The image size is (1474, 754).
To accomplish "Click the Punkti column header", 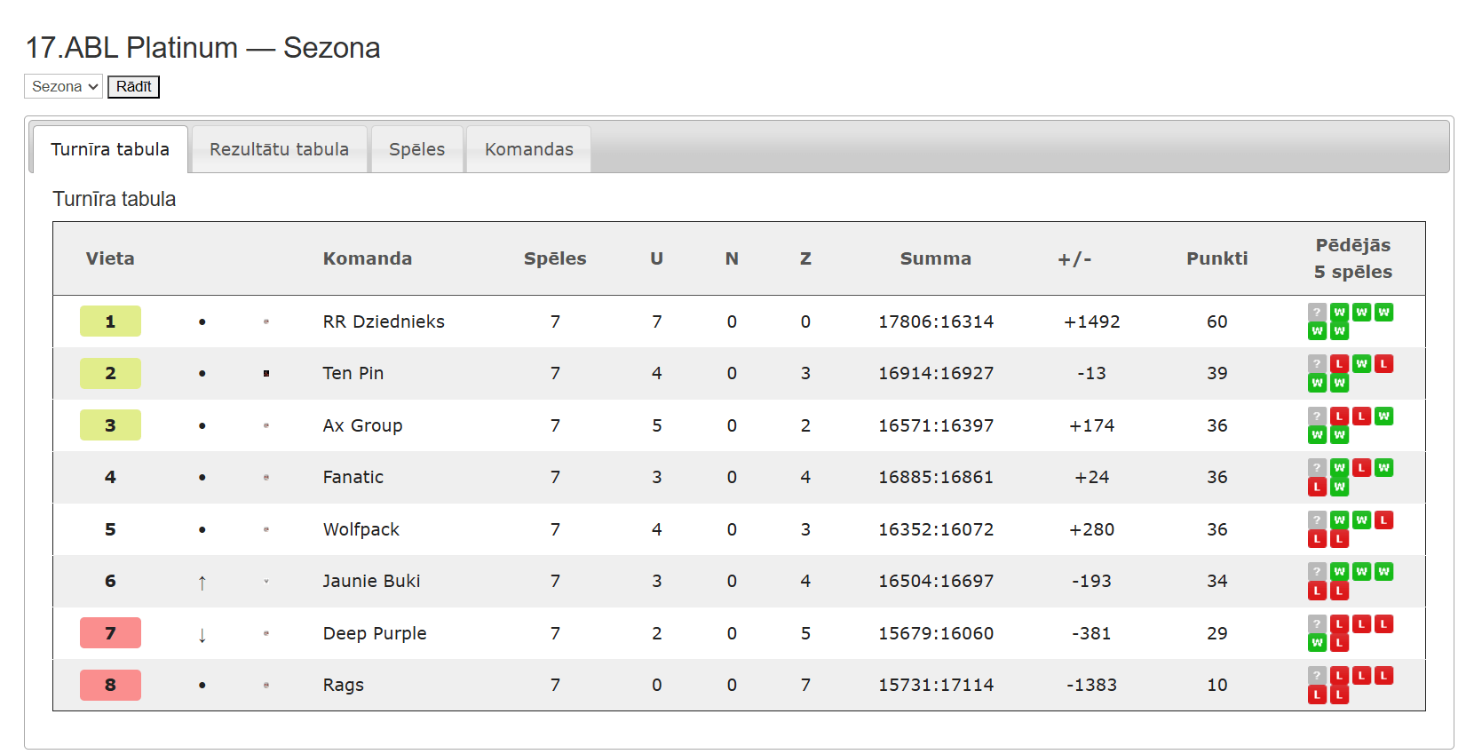I will click(1216, 258).
